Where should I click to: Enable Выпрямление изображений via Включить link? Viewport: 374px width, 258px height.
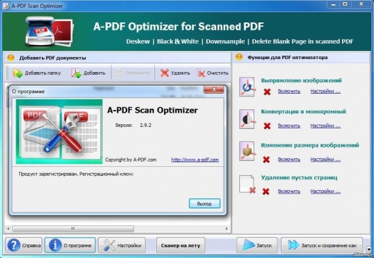(289, 91)
